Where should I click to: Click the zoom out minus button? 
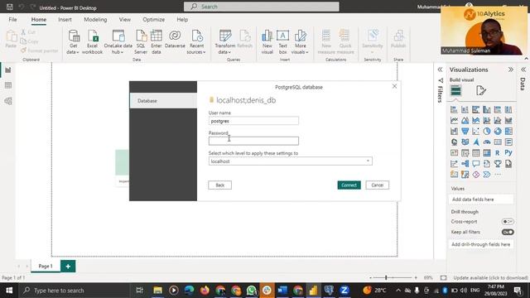click(x=370, y=278)
